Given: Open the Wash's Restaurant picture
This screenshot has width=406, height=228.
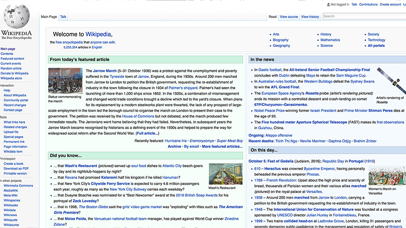Looking at the screenshot, I should (x=226, y=174).
